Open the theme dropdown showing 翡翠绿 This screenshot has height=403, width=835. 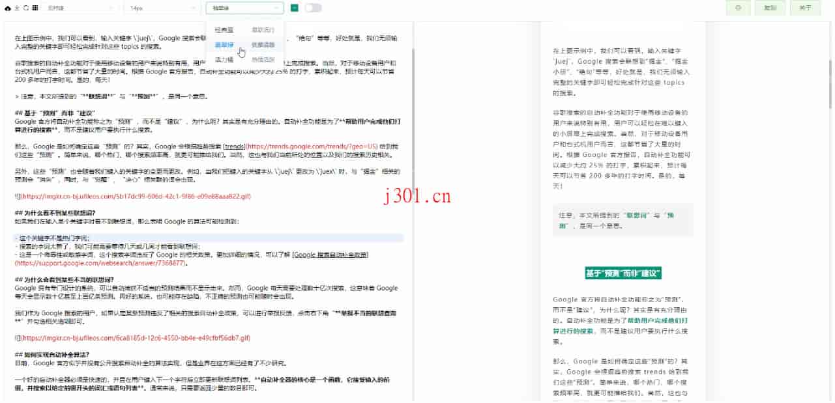[x=244, y=8]
